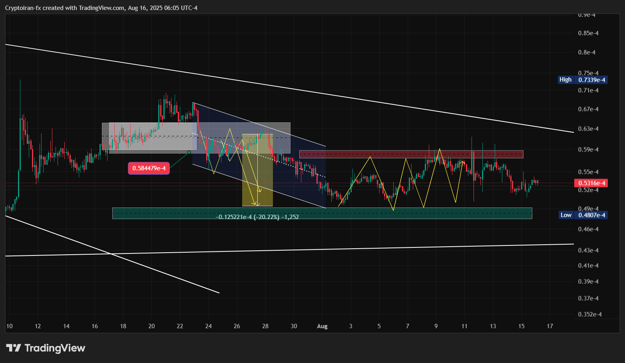Click the 0.63e-4 price axis tick
The image size is (625, 363).
click(x=588, y=129)
